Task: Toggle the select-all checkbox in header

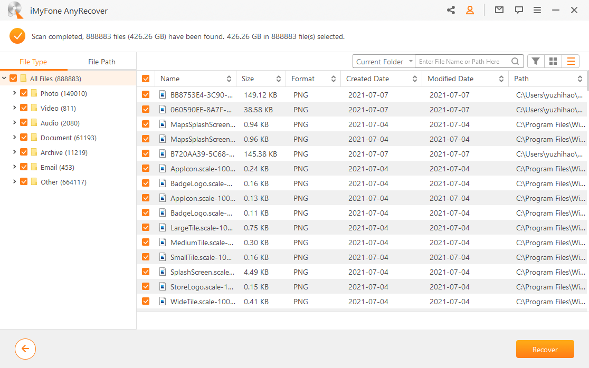Action: tap(146, 79)
